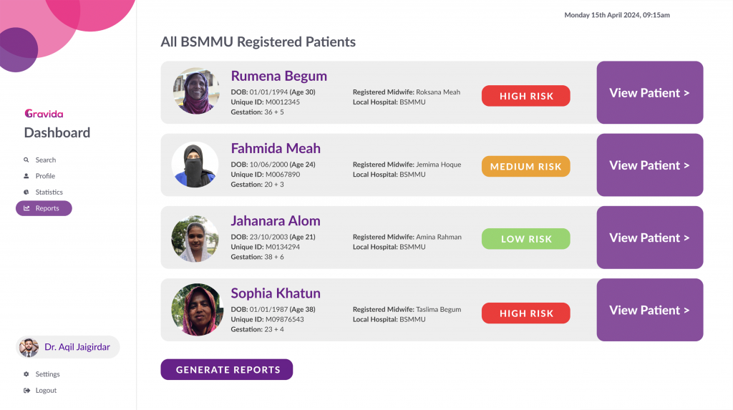This screenshot has height=410, width=733.
Task: Click Dr. Aqil Jaigirdar's avatar picture
Action: (x=29, y=347)
